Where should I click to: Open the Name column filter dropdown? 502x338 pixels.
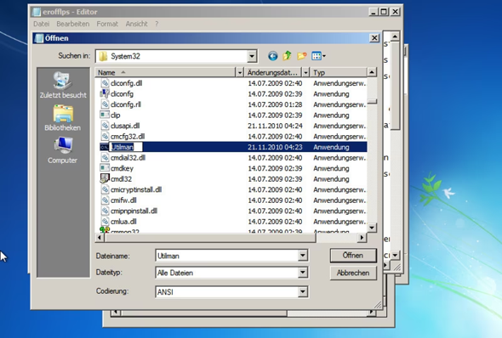click(239, 72)
